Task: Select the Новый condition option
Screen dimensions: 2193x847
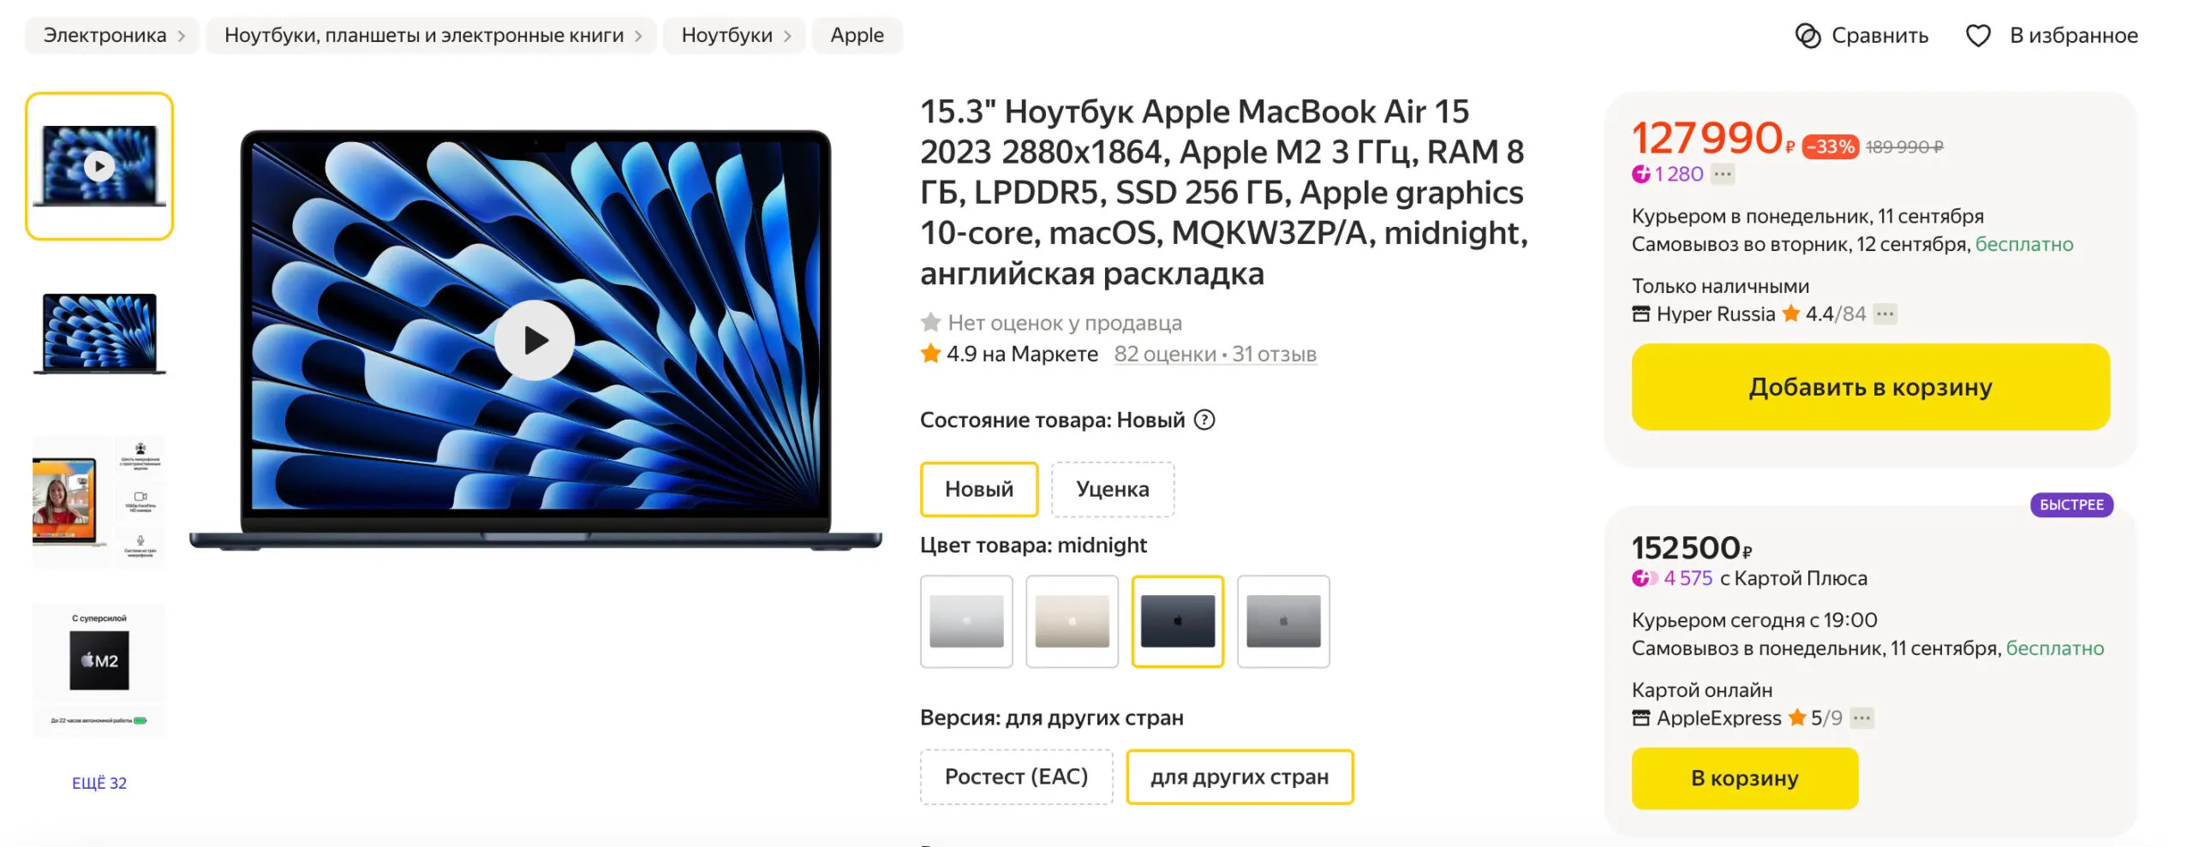Action: tap(979, 489)
